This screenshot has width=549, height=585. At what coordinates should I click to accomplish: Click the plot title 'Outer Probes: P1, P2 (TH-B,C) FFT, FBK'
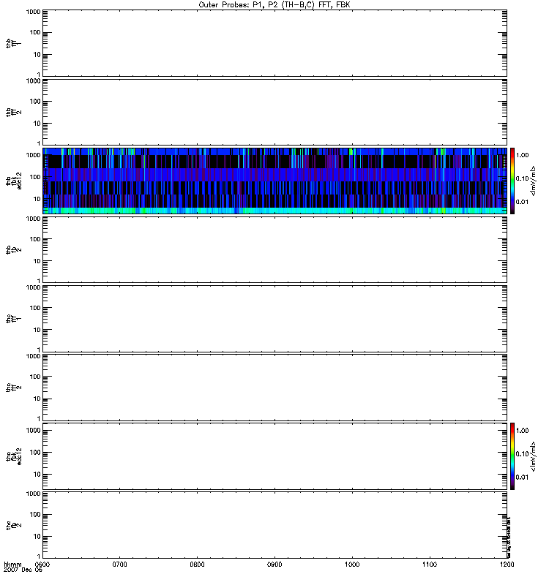pyautogui.click(x=274, y=5)
